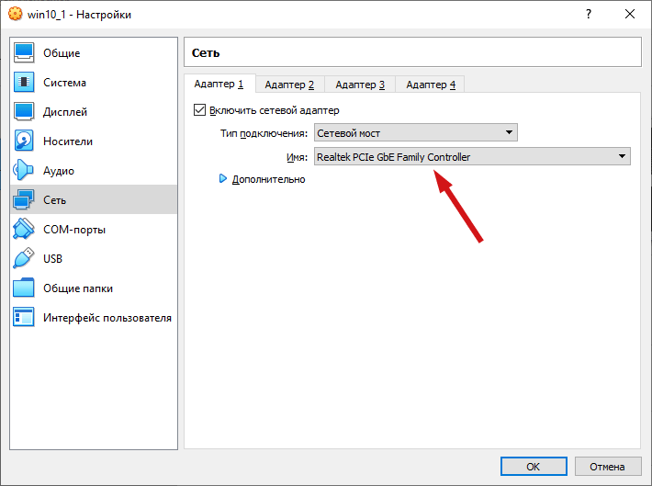Open the Общие settings icon
This screenshot has width=652, height=486.
point(24,53)
